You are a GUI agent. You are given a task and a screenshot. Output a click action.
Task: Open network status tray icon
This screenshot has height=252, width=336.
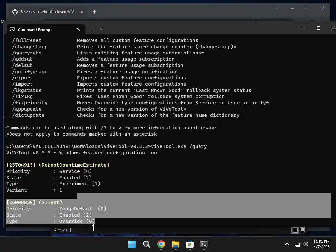coord(297,244)
